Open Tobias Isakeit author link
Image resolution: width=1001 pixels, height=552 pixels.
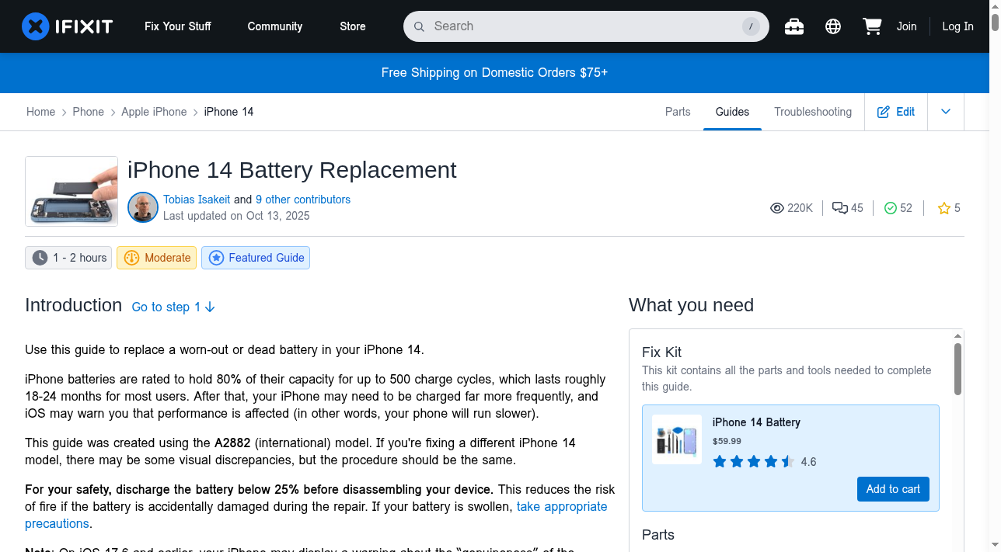point(197,200)
